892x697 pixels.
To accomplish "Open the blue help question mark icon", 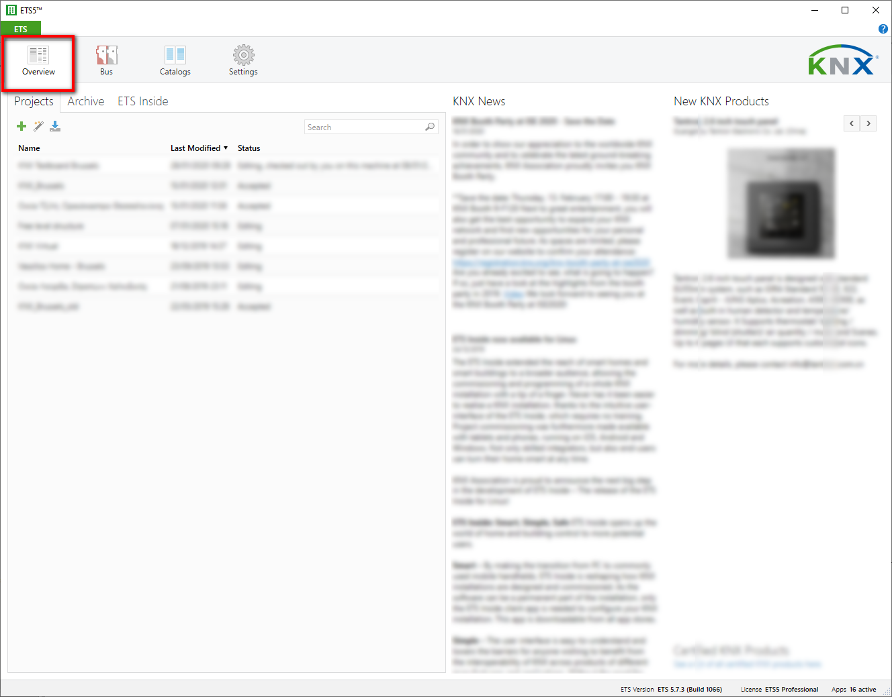I will pyautogui.click(x=883, y=29).
